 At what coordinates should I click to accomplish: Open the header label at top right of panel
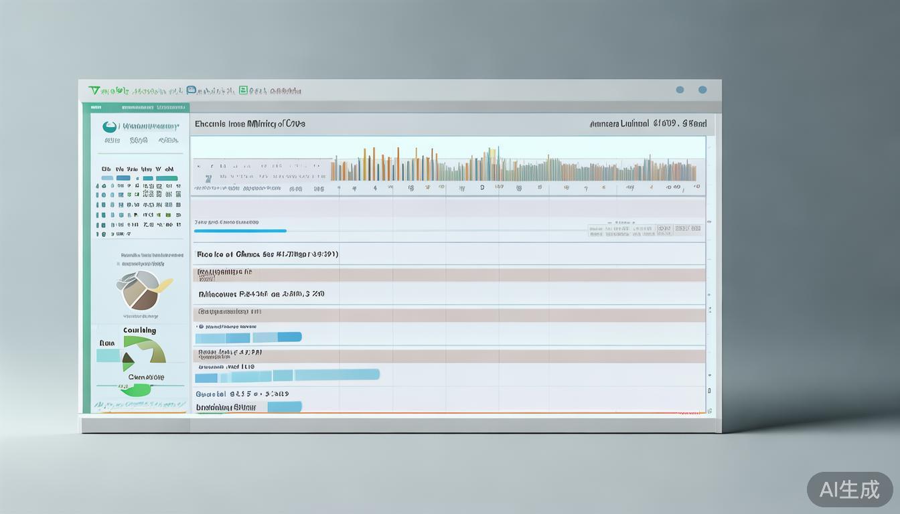tap(648, 124)
